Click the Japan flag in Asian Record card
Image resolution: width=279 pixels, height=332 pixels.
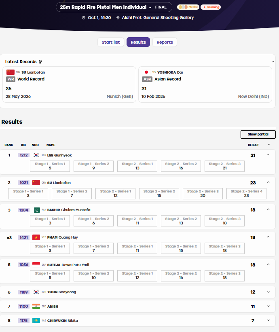[146, 72]
